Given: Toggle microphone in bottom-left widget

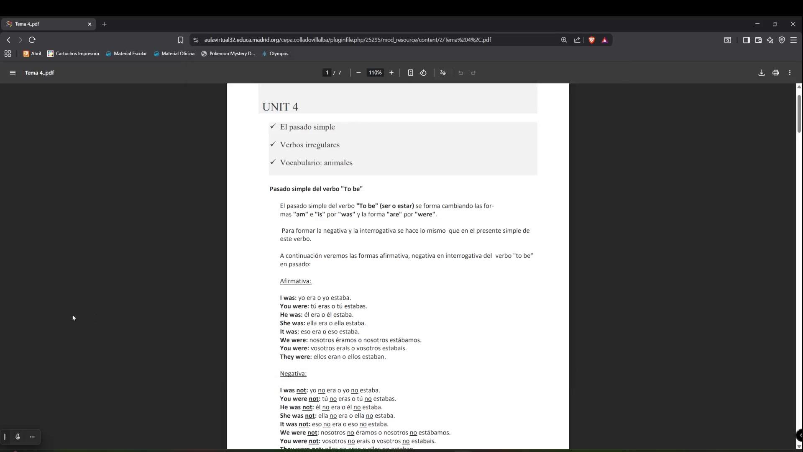Looking at the screenshot, I should 18,437.
